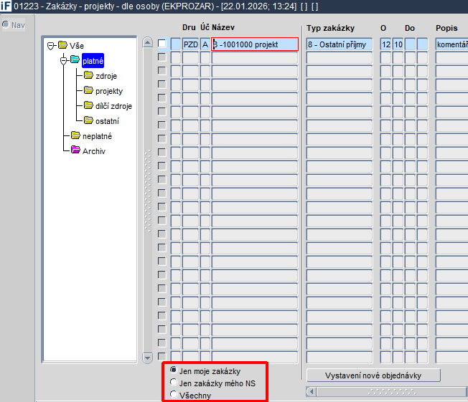Click the zdroje folder icon
The image size is (468, 402).
pyautogui.click(x=88, y=75)
